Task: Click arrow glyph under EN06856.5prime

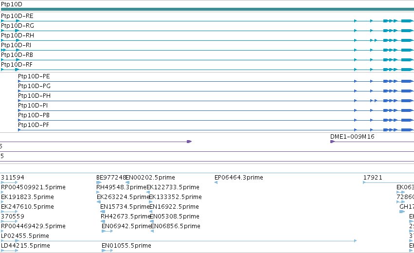Action: (x=152, y=231)
